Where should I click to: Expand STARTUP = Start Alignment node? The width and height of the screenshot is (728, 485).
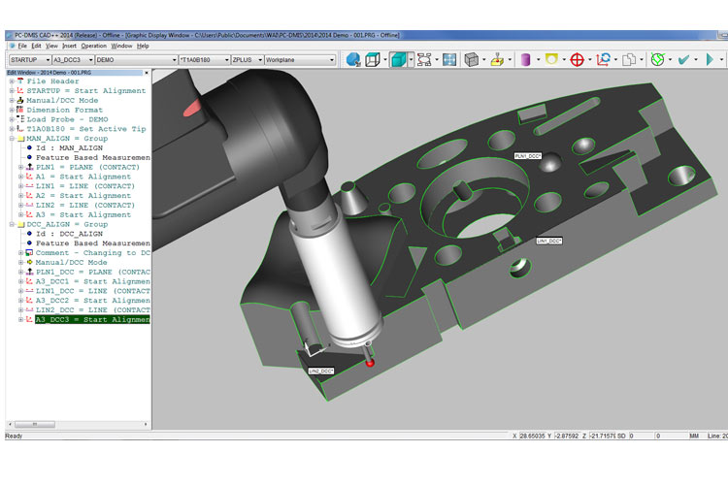click(12, 90)
